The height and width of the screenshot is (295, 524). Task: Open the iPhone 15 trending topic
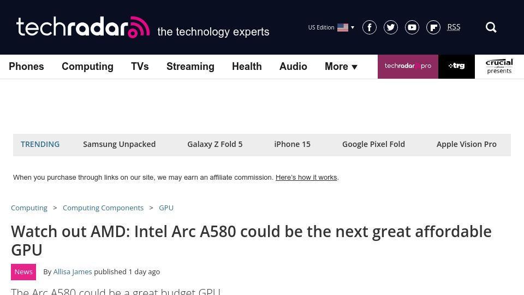[x=293, y=144]
